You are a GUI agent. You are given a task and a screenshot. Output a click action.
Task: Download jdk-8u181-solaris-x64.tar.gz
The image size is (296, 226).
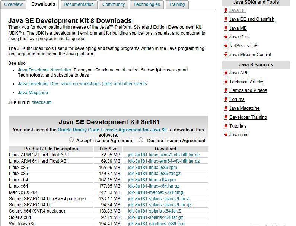click(155, 217)
